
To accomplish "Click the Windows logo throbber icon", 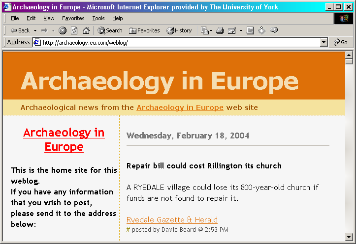I will pyautogui.click(x=344, y=18).
